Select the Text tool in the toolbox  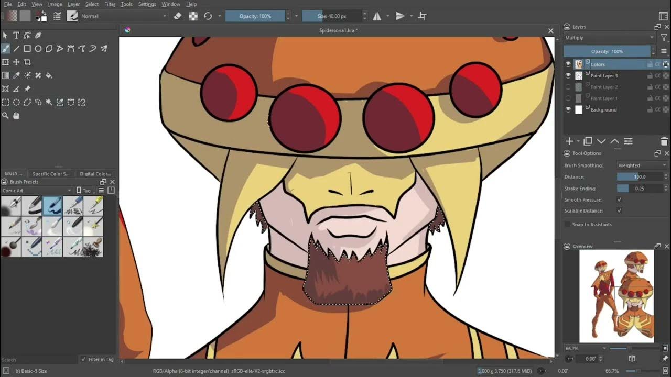click(x=16, y=36)
